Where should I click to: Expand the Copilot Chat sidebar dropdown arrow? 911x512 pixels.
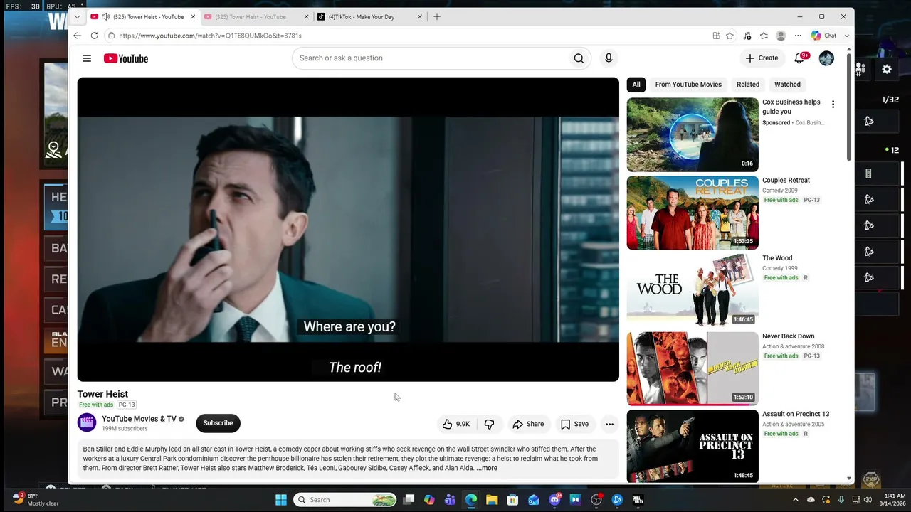pos(846,36)
